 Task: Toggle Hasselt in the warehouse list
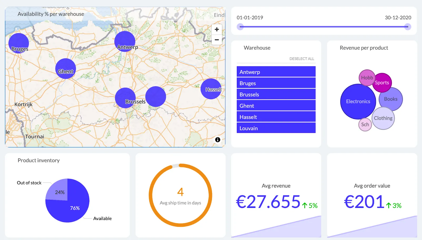[x=276, y=117]
